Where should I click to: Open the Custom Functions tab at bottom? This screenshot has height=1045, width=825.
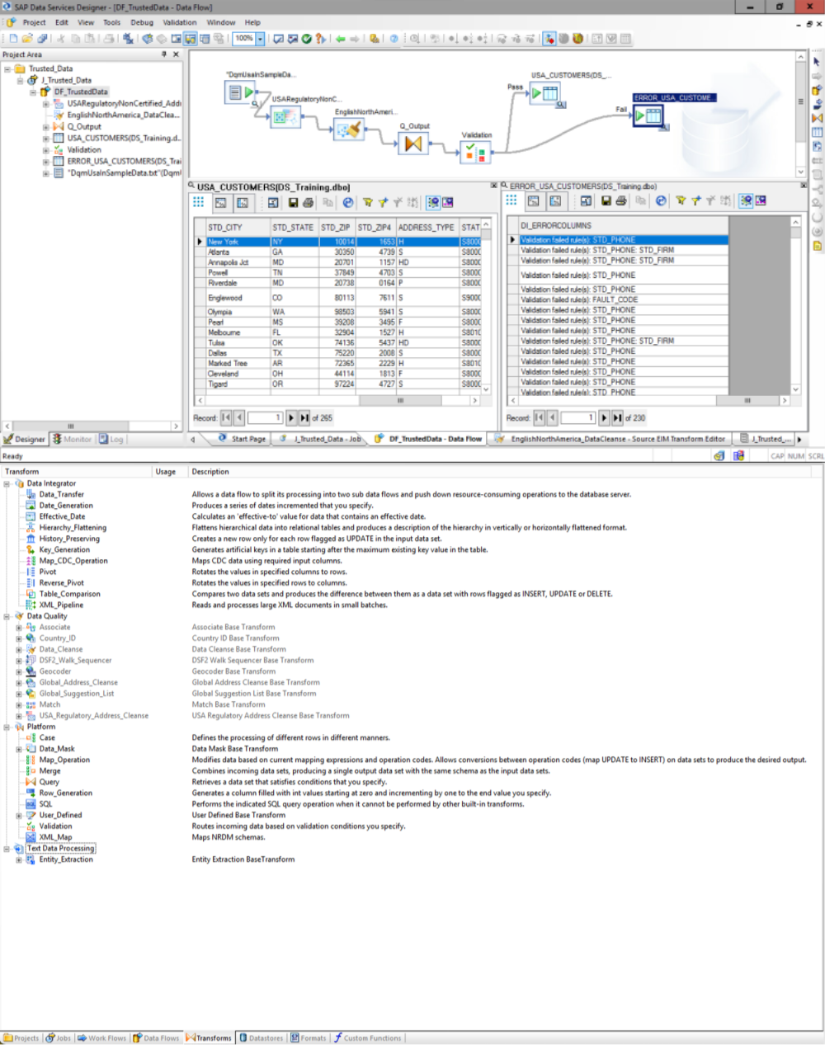pos(368,1038)
